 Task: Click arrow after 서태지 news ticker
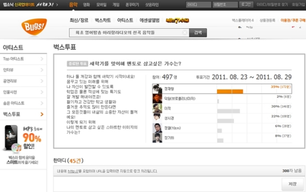tap(57, 5)
